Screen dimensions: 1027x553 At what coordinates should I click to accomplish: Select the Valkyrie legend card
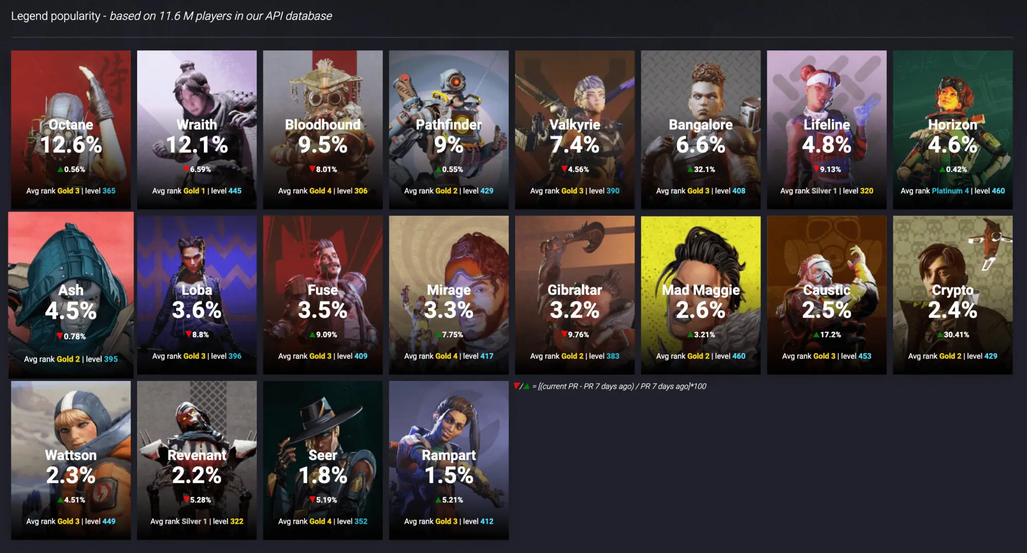(575, 129)
